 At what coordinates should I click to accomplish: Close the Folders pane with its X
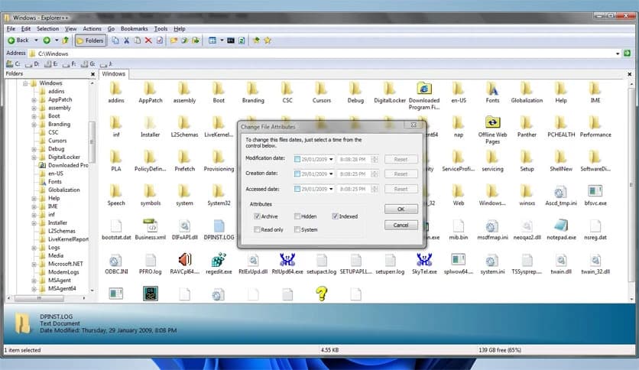point(92,74)
